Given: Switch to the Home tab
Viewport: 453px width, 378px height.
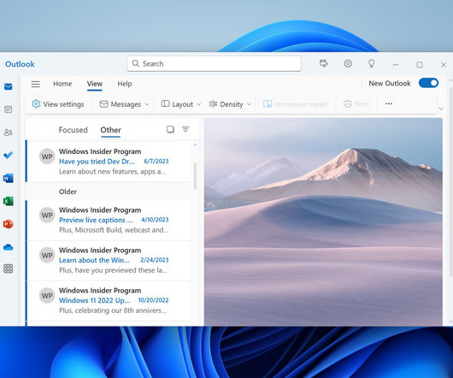Looking at the screenshot, I should tap(62, 84).
